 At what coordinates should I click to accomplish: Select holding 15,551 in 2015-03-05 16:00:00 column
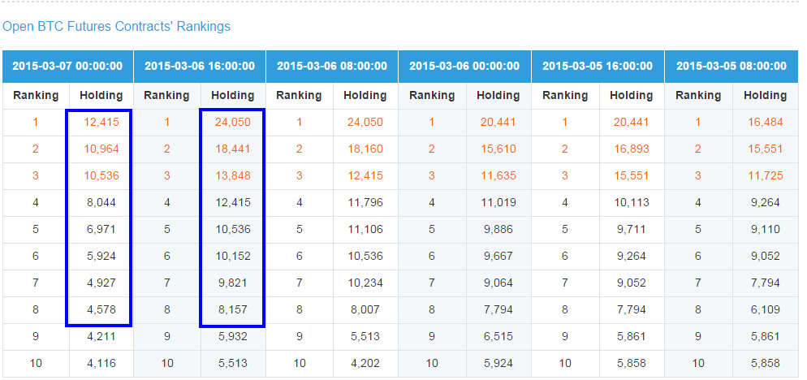pos(632,175)
